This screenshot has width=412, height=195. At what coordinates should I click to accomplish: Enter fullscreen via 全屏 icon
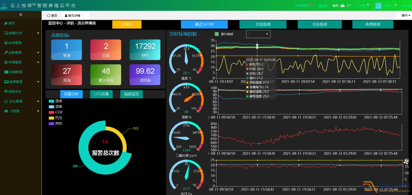pos(320,6)
